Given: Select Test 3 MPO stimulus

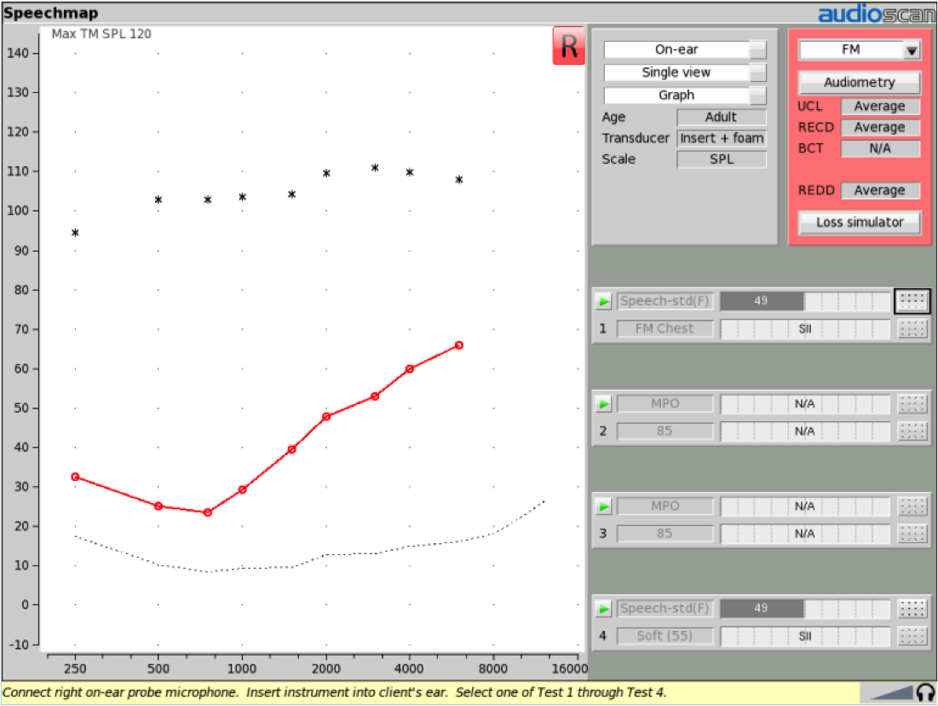Looking at the screenshot, I should (665, 506).
